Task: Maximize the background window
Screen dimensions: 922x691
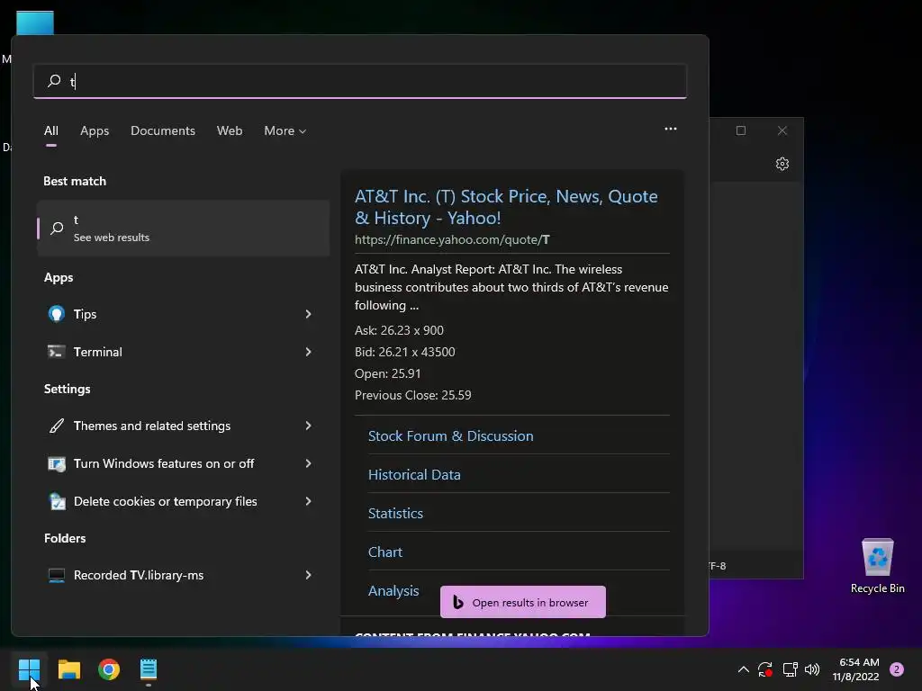Action: click(741, 130)
